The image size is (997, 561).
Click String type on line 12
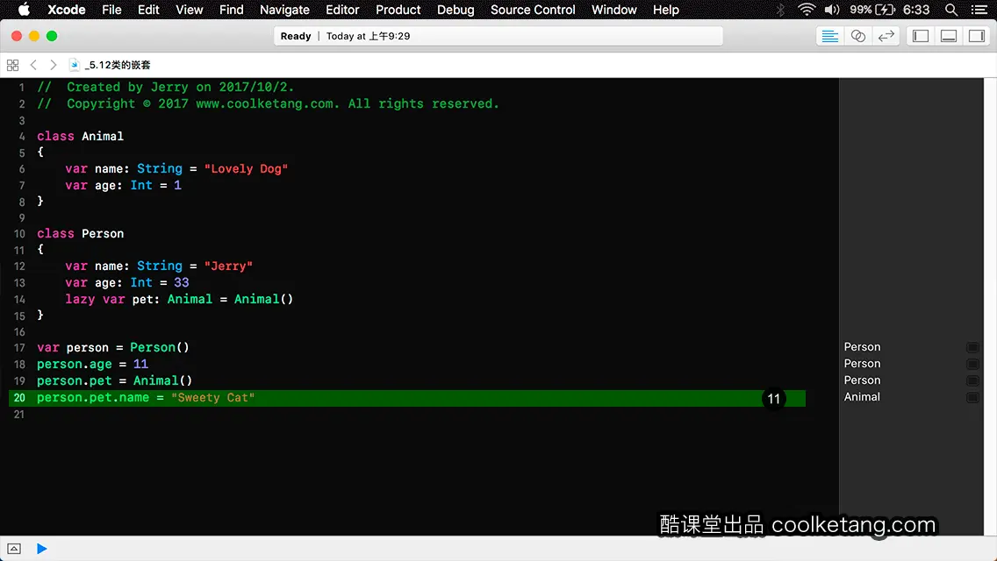[x=160, y=266]
